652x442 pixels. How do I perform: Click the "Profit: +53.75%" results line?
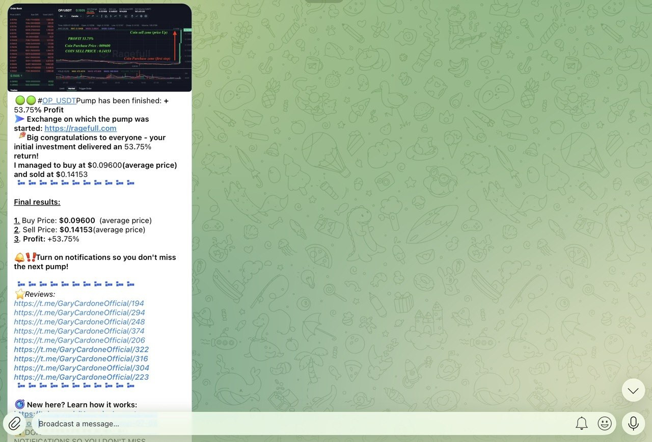46,239
